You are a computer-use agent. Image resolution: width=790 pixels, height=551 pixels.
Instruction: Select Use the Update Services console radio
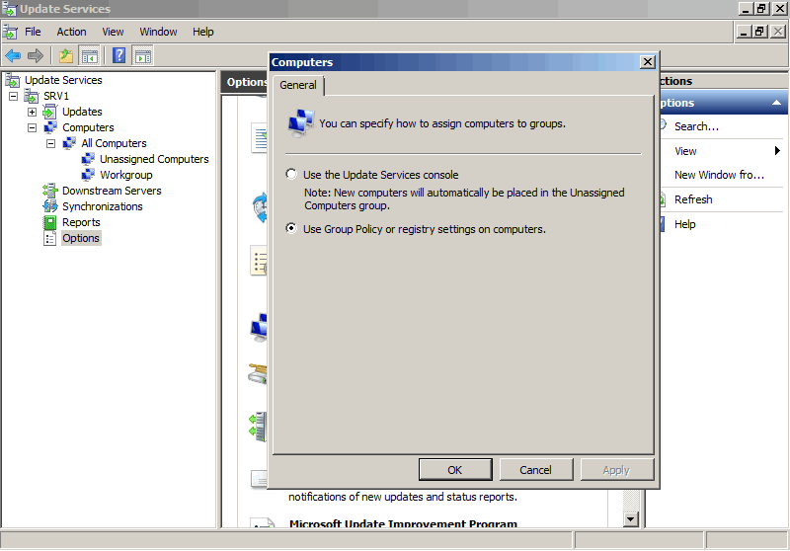point(291,174)
